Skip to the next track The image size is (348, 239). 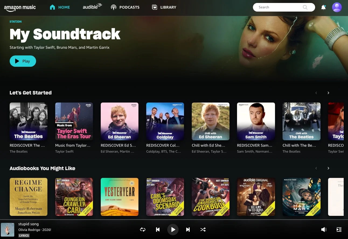tap(188, 230)
